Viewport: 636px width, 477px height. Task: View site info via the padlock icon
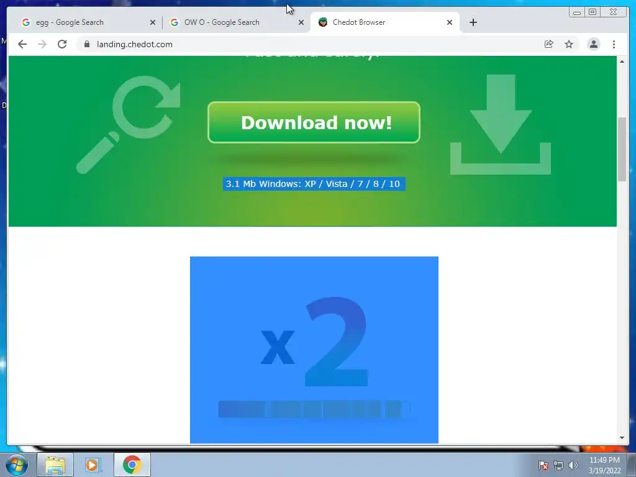(87, 44)
